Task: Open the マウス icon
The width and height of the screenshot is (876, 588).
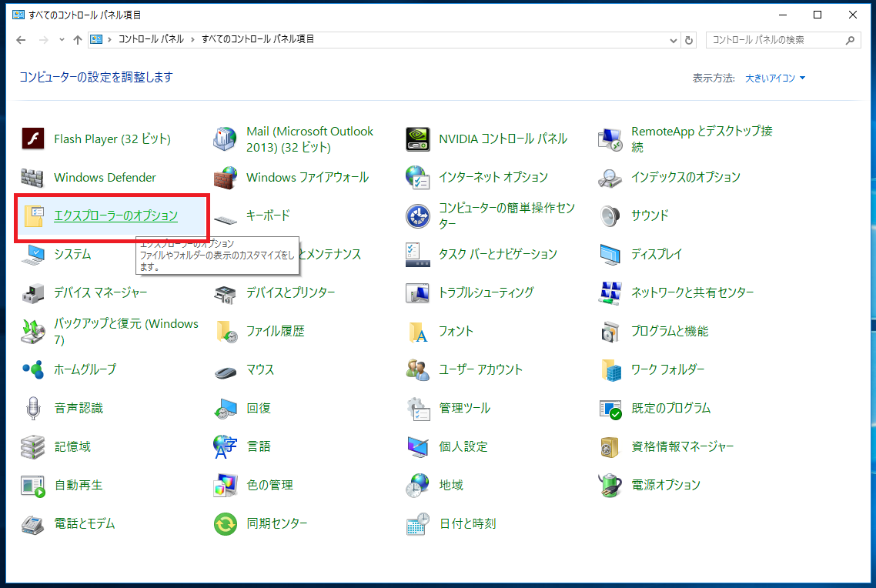Action: coord(225,371)
